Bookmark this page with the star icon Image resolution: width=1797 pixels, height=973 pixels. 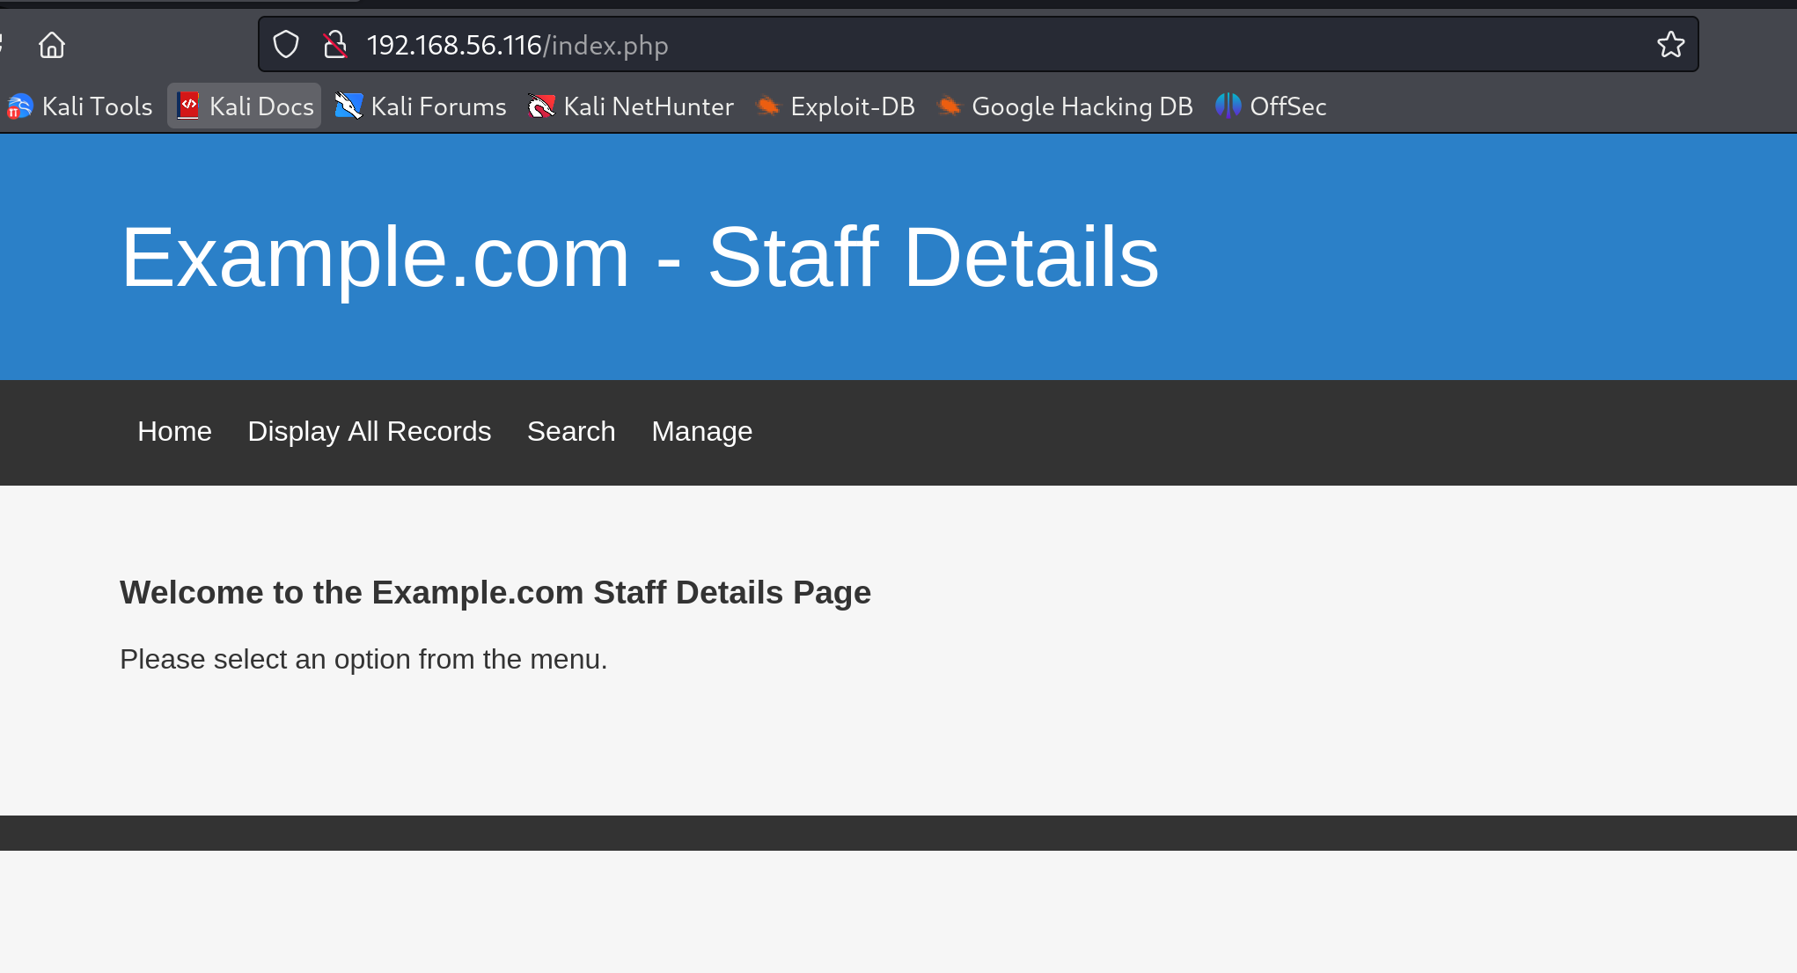coord(1670,45)
